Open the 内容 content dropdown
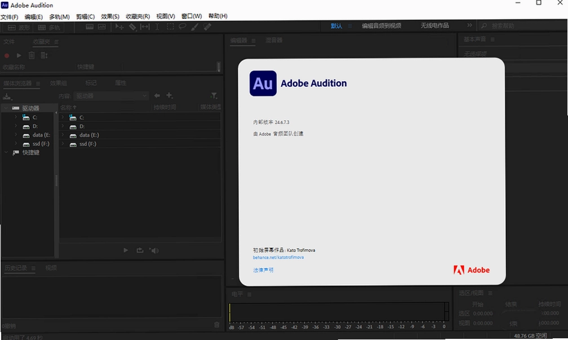This screenshot has height=340, width=568. click(x=111, y=96)
